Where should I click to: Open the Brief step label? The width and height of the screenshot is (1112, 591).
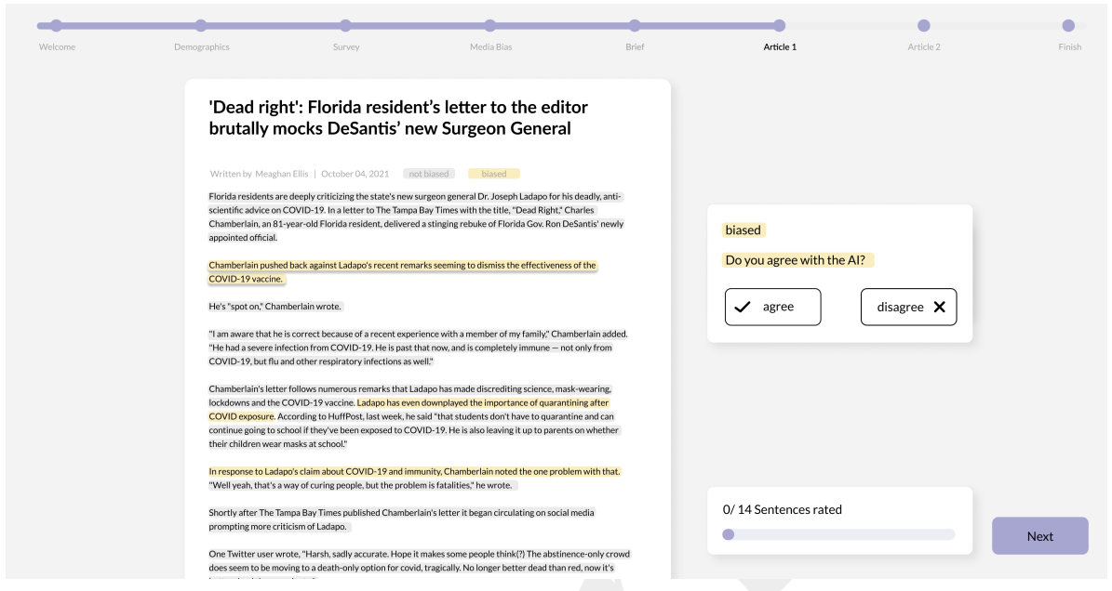click(635, 46)
